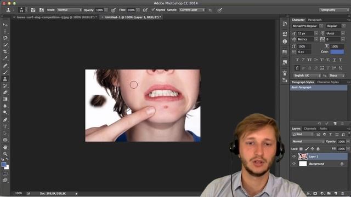Select the Path Selection tool
351x197 pixels.
[5, 134]
